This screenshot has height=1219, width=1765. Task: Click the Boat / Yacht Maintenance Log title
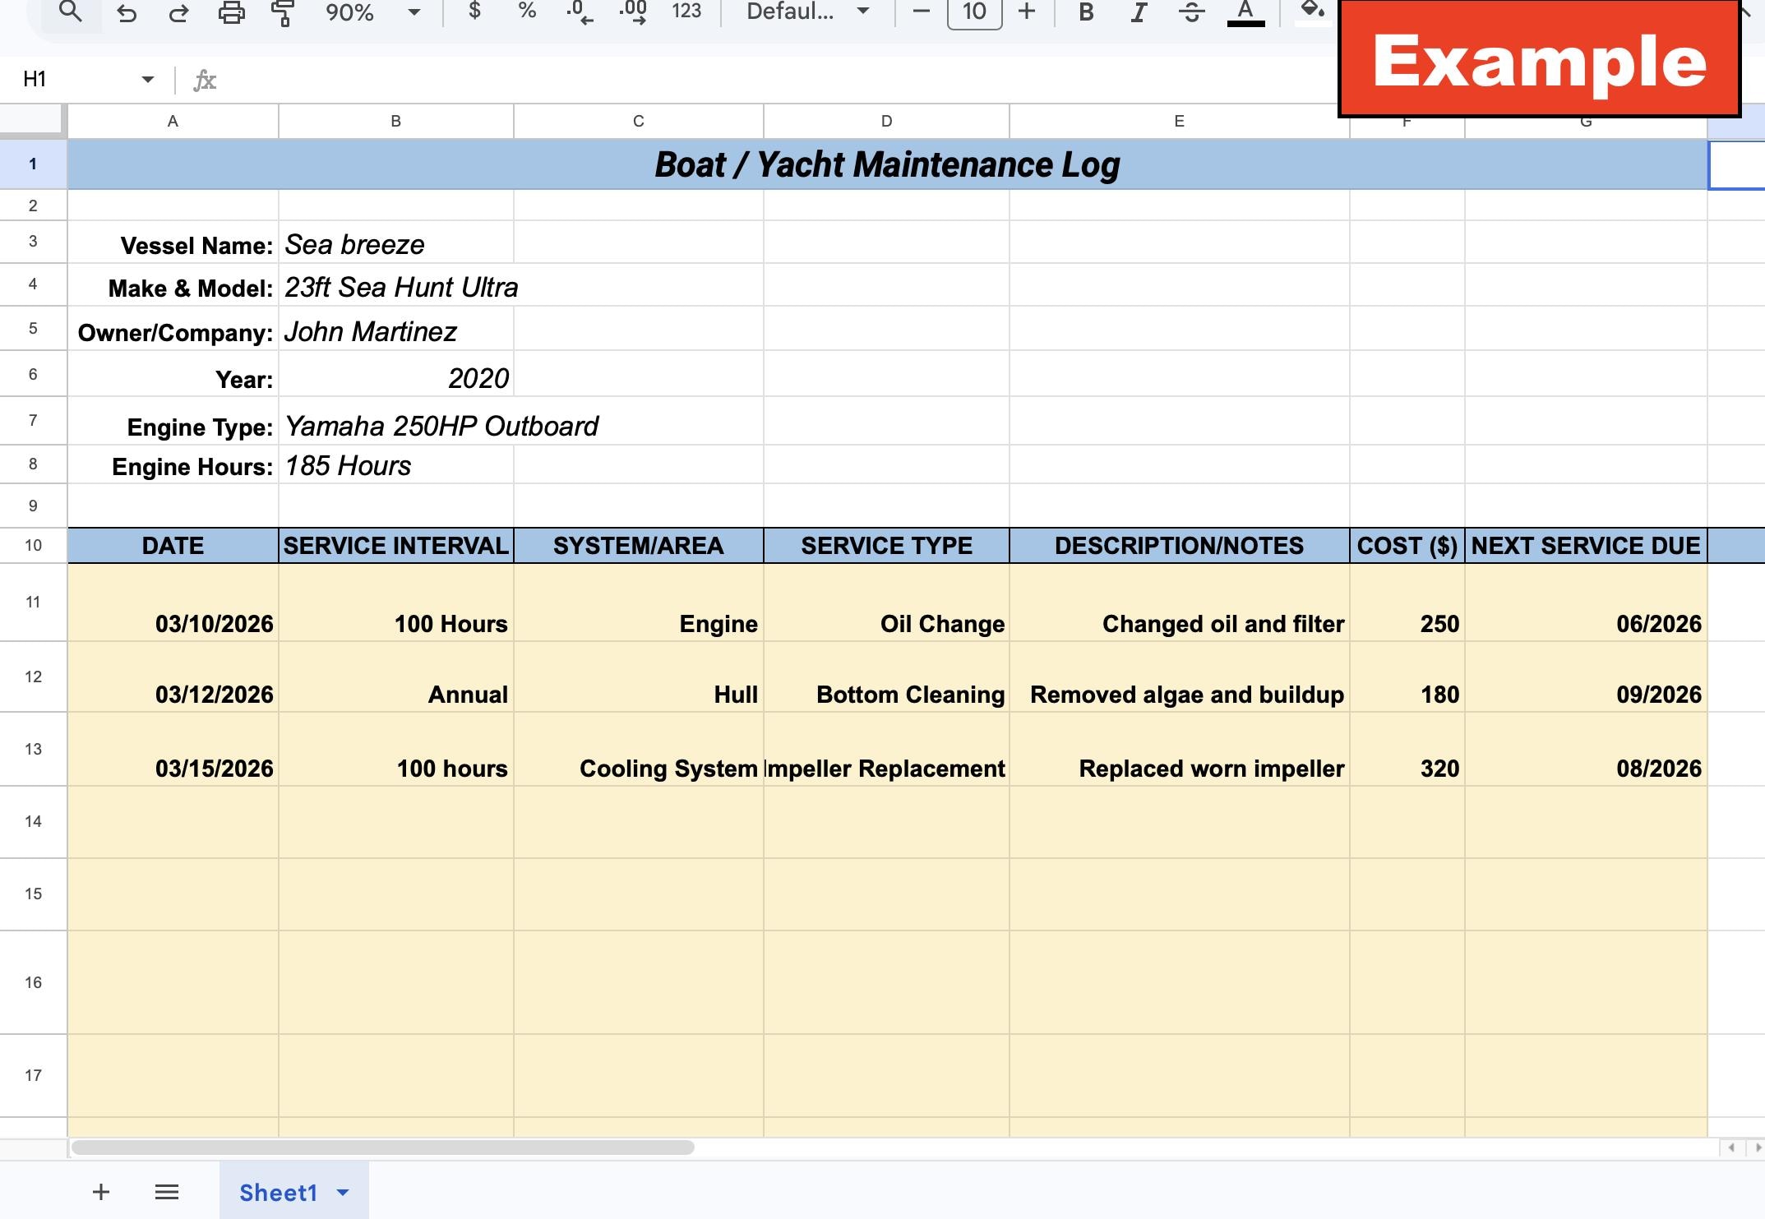click(887, 164)
